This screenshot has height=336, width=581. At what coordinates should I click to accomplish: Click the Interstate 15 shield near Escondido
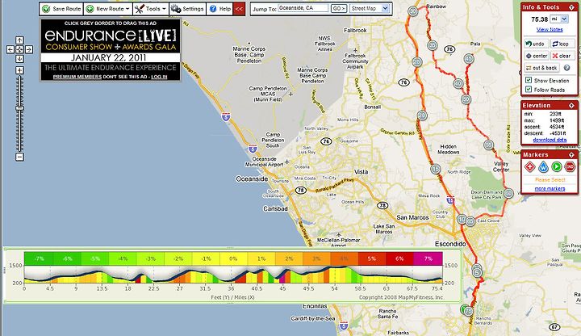450,200
